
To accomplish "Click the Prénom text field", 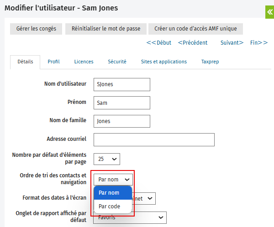I will point(121,103).
